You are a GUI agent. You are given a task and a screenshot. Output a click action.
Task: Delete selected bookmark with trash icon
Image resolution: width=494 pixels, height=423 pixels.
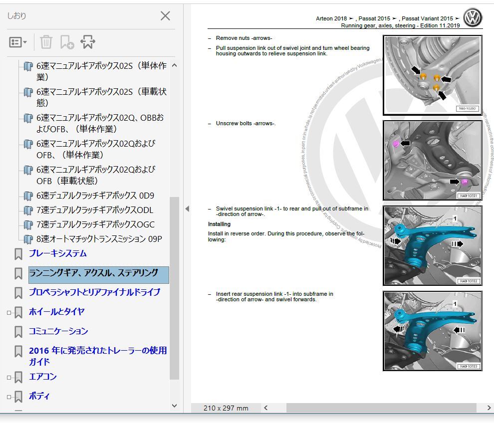coord(46,42)
